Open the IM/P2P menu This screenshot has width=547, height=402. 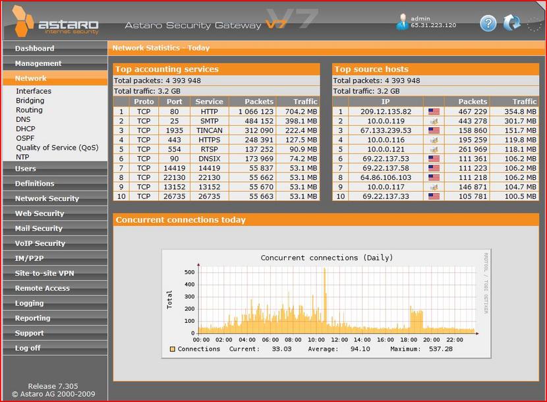(x=55, y=259)
